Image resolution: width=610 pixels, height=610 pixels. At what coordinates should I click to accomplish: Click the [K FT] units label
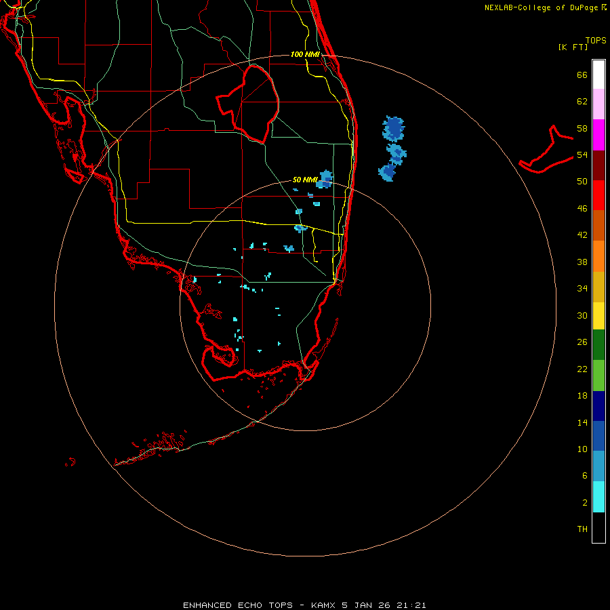(x=573, y=47)
